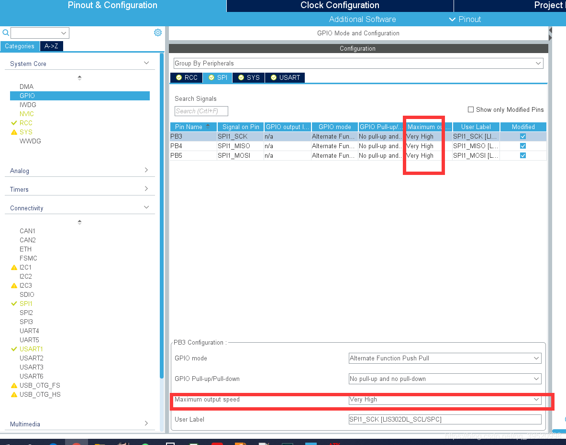Click the SYS warning triangle icon
The height and width of the screenshot is (445, 566).
14,132
